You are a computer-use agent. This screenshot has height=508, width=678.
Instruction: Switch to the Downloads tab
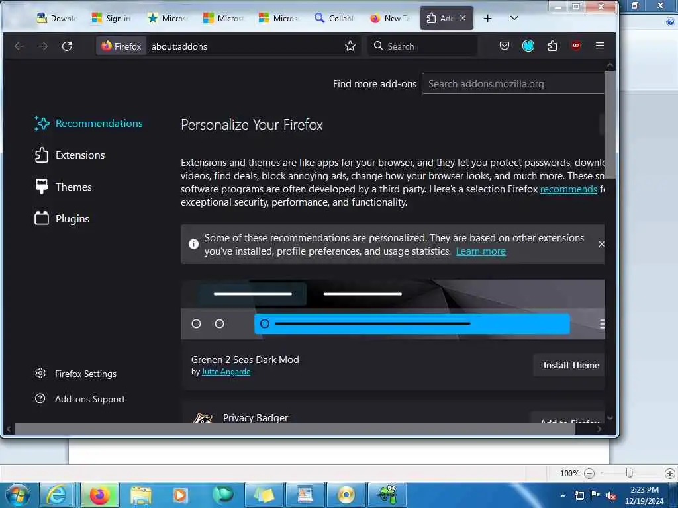click(x=57, y=18)
